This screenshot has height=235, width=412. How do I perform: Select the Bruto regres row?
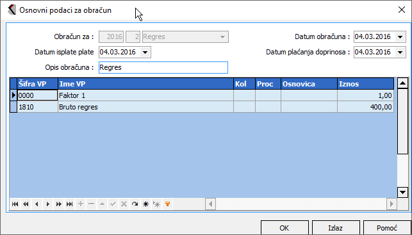pyautogui.click(x=202, y=107)
